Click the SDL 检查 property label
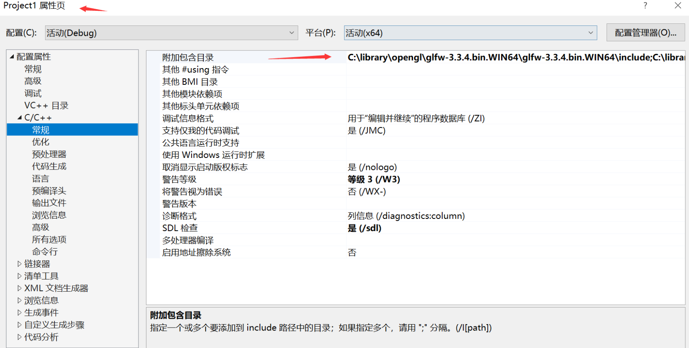 [x=180, y=228]
